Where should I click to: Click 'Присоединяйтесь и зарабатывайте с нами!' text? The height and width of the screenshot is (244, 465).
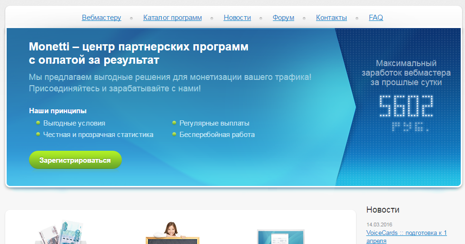115,88
